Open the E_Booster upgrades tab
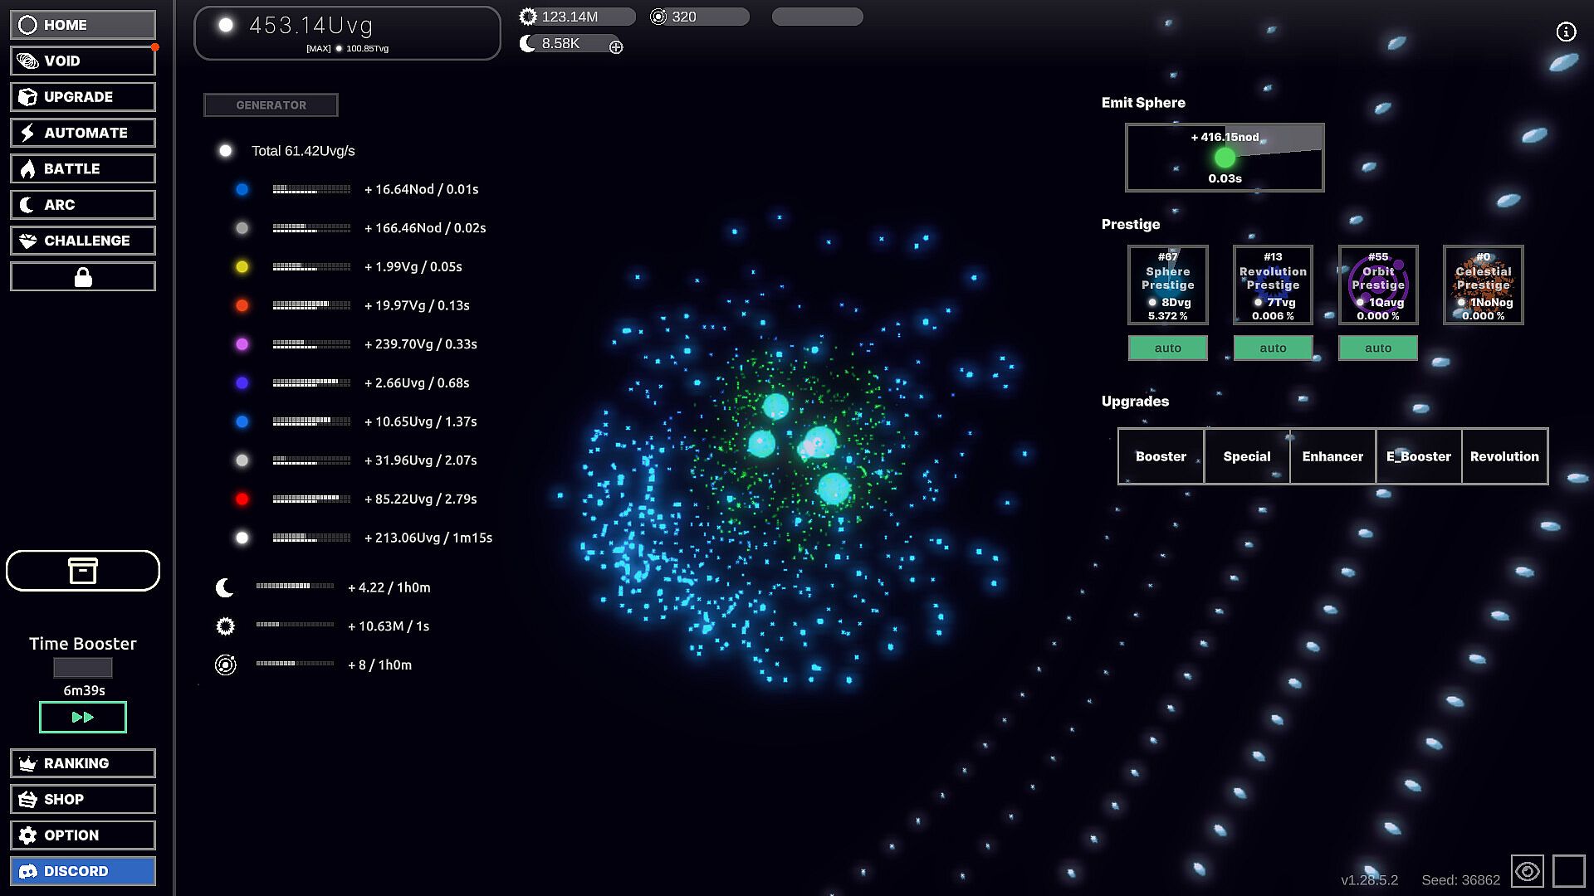 pyautogui.click(x=1418, y=456)
